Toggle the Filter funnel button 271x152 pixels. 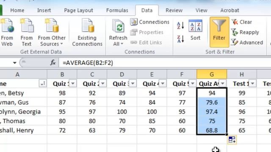219,32
